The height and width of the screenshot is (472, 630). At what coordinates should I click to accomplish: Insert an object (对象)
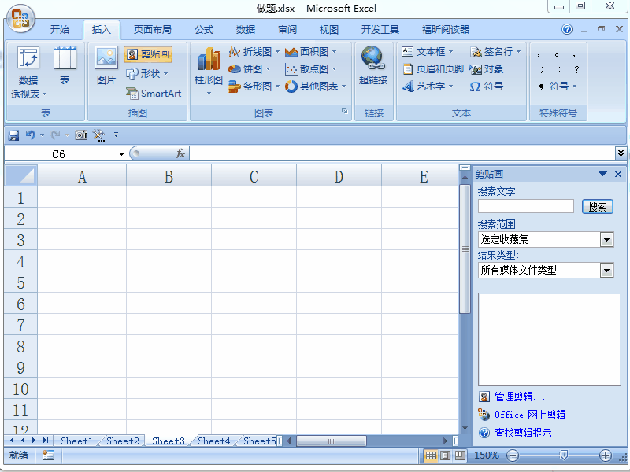tap(486, 69)
